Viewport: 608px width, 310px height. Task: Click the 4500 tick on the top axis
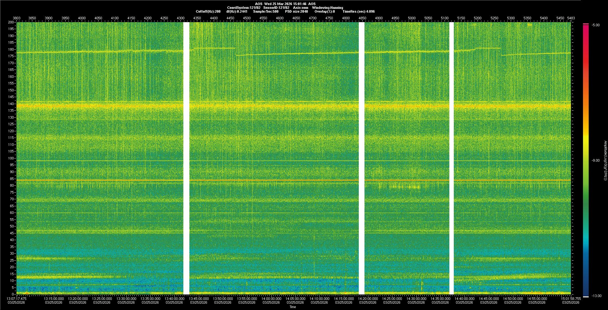click(247, 18)
